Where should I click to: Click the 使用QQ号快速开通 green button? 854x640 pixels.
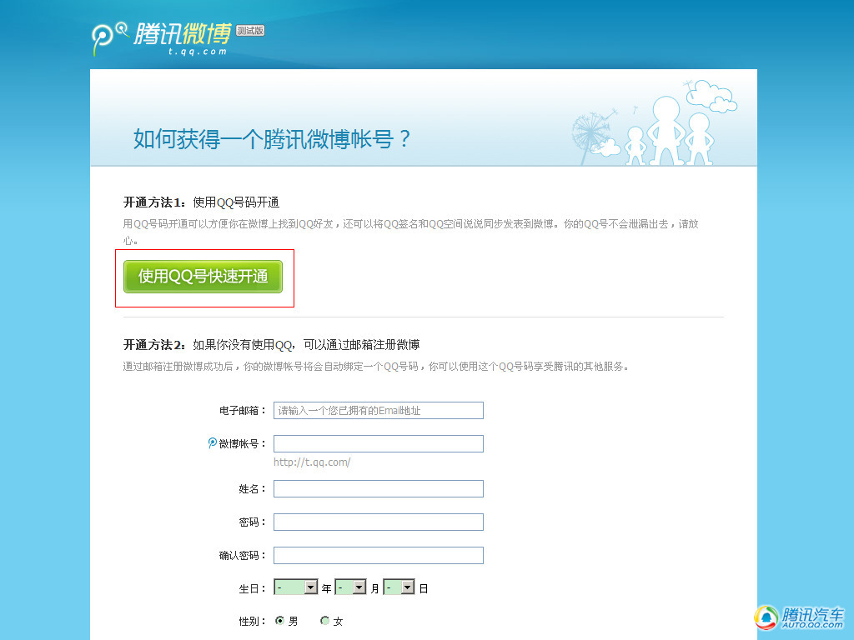[x=203, y=277]
